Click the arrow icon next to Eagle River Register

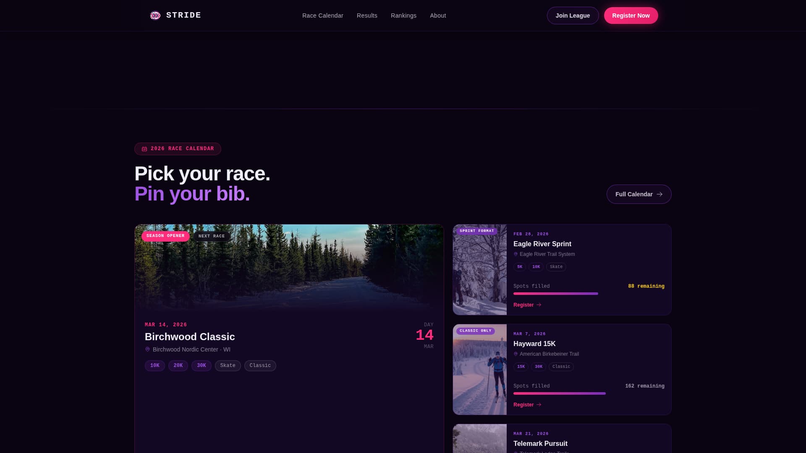[539, 305]
